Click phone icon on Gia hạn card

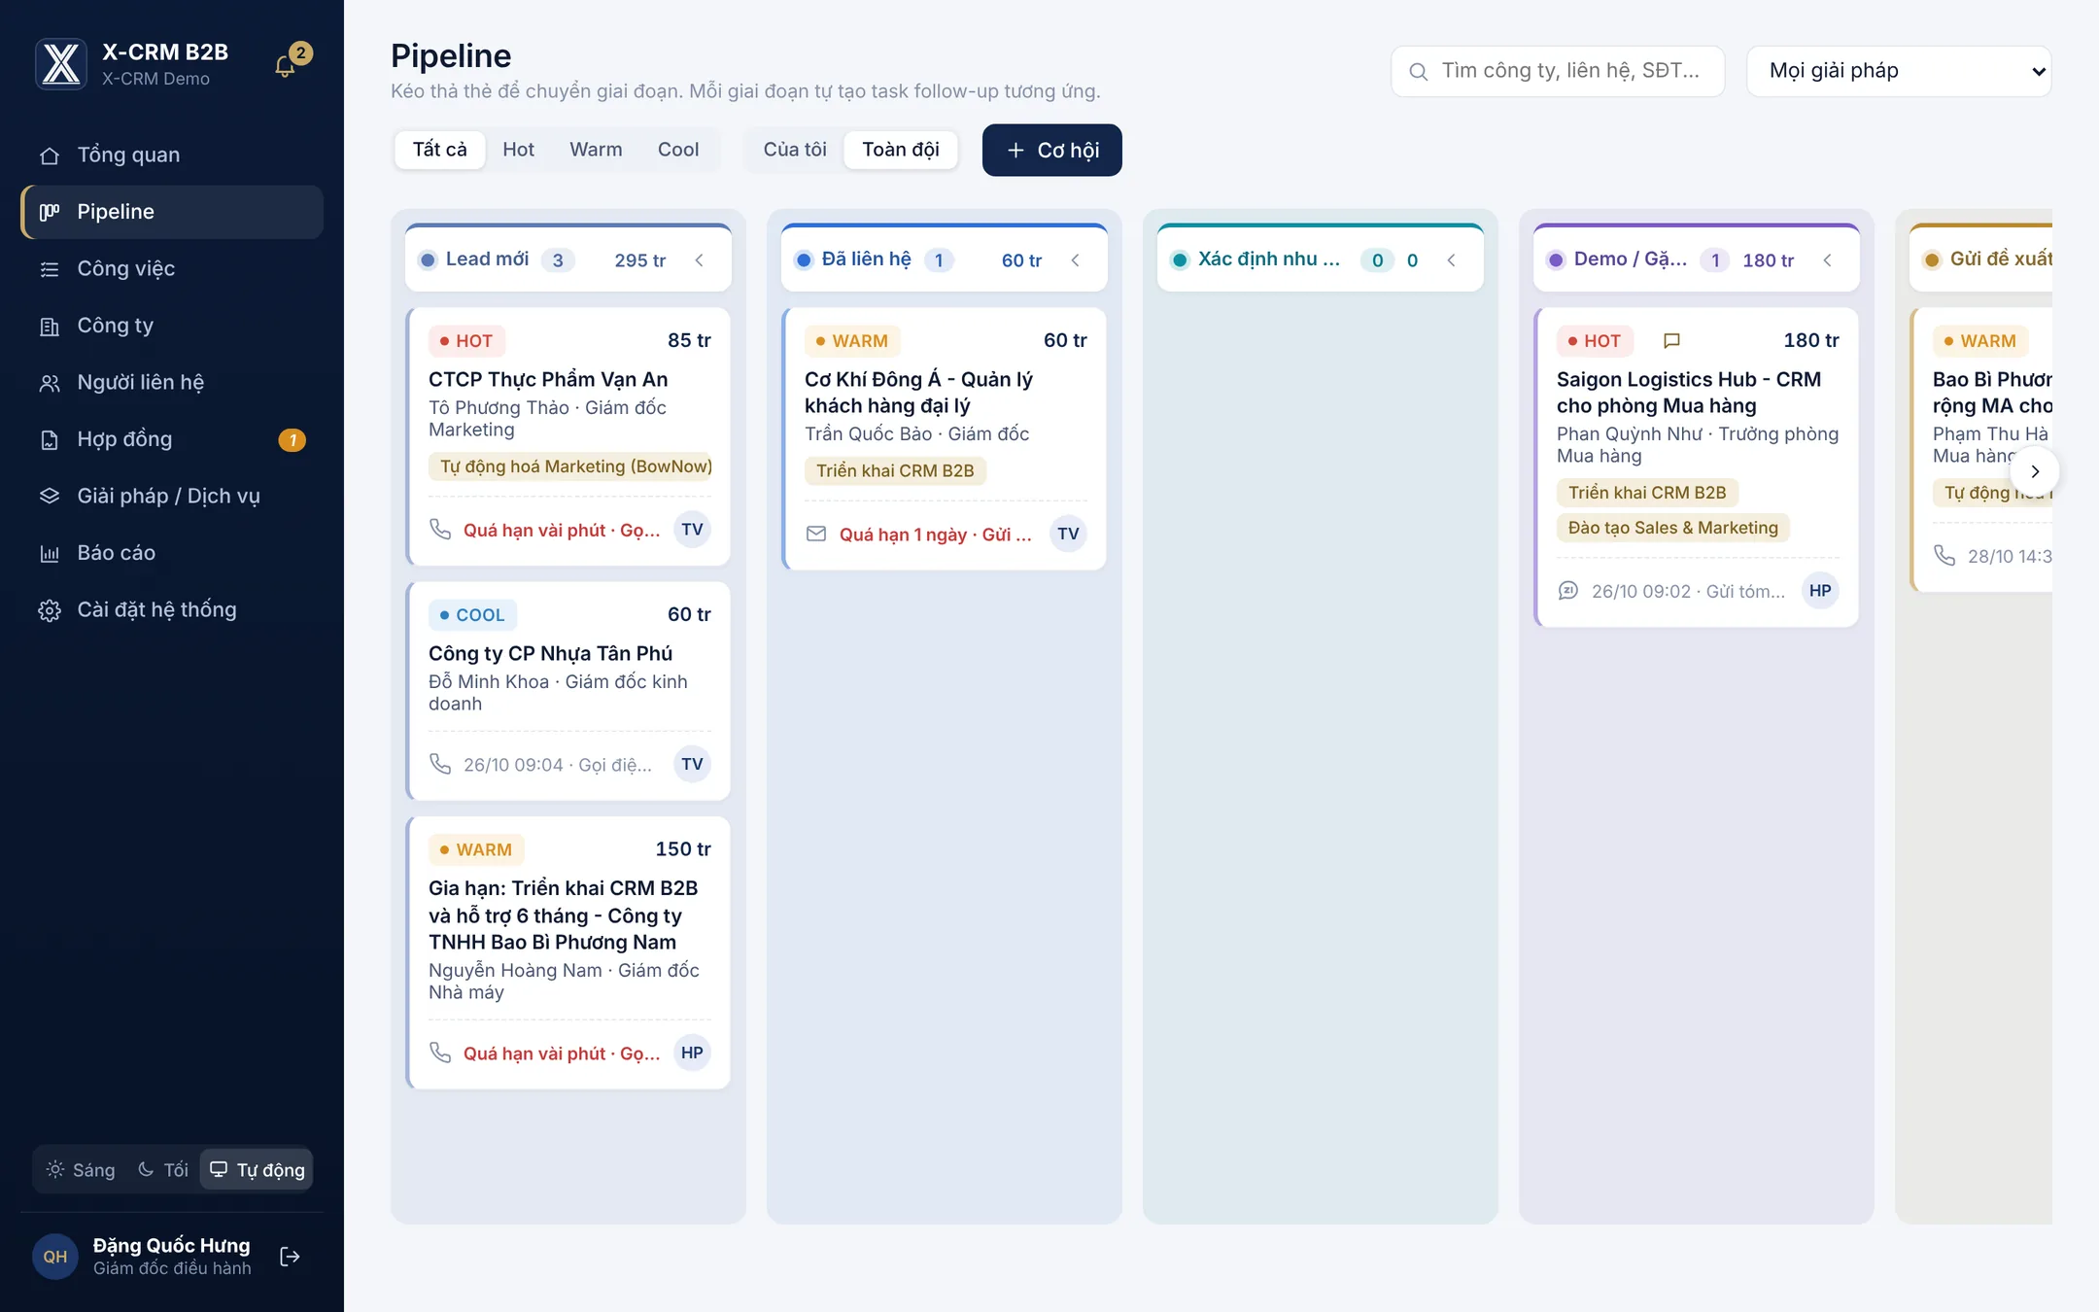pyautogui.click(x=440, y=1053)
